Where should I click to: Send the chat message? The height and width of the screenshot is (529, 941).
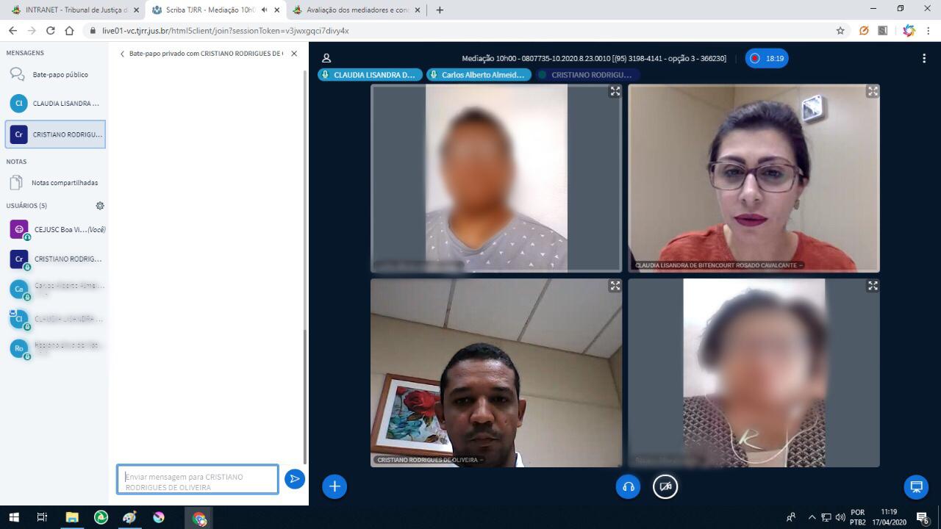295,479
